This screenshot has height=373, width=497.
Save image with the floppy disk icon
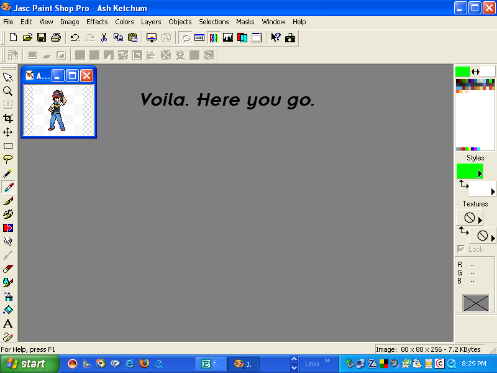42,37
